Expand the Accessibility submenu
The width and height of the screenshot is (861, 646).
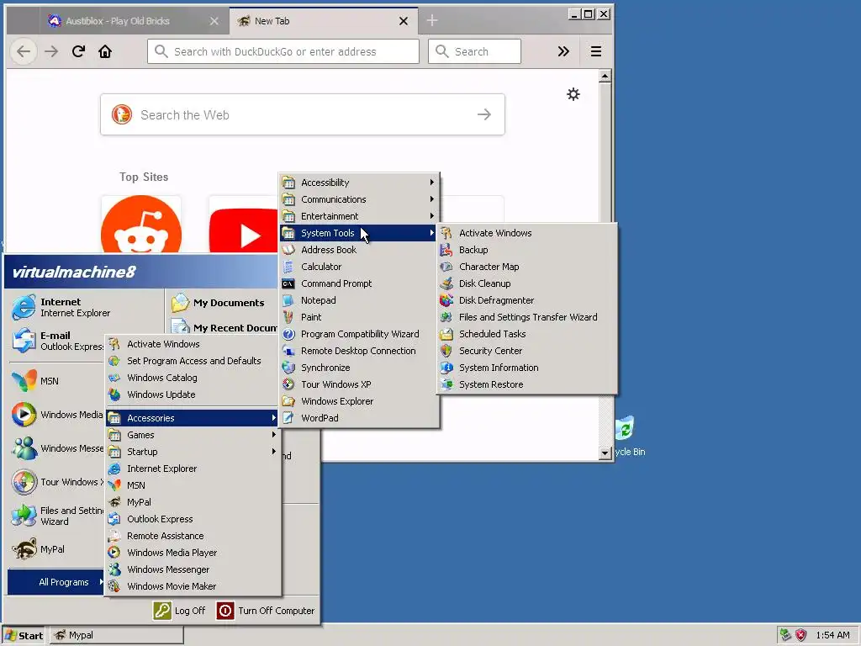pos(360,183)
